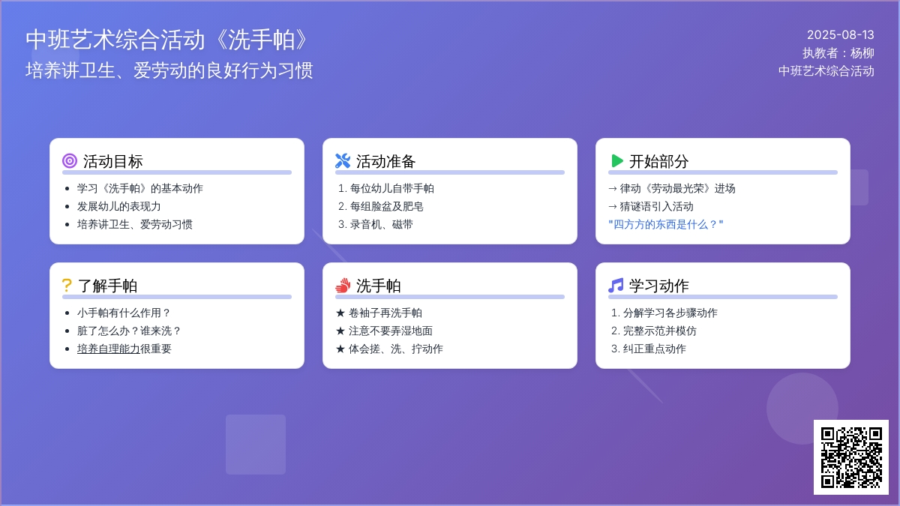Click the 学习动作 card heading

click(659, 286)
